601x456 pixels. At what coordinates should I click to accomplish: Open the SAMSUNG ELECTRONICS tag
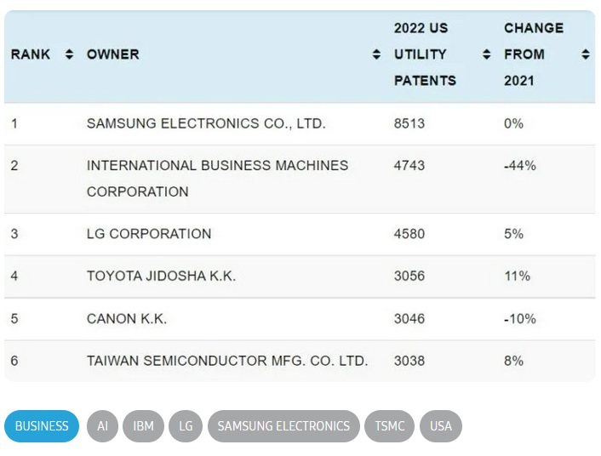[x=283, y=426]
